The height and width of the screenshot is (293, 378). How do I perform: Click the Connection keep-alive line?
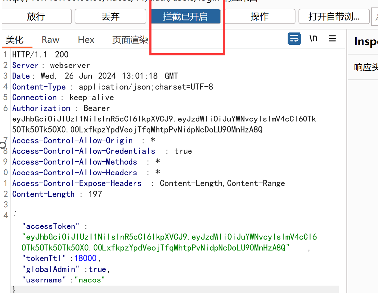[63, 97]
